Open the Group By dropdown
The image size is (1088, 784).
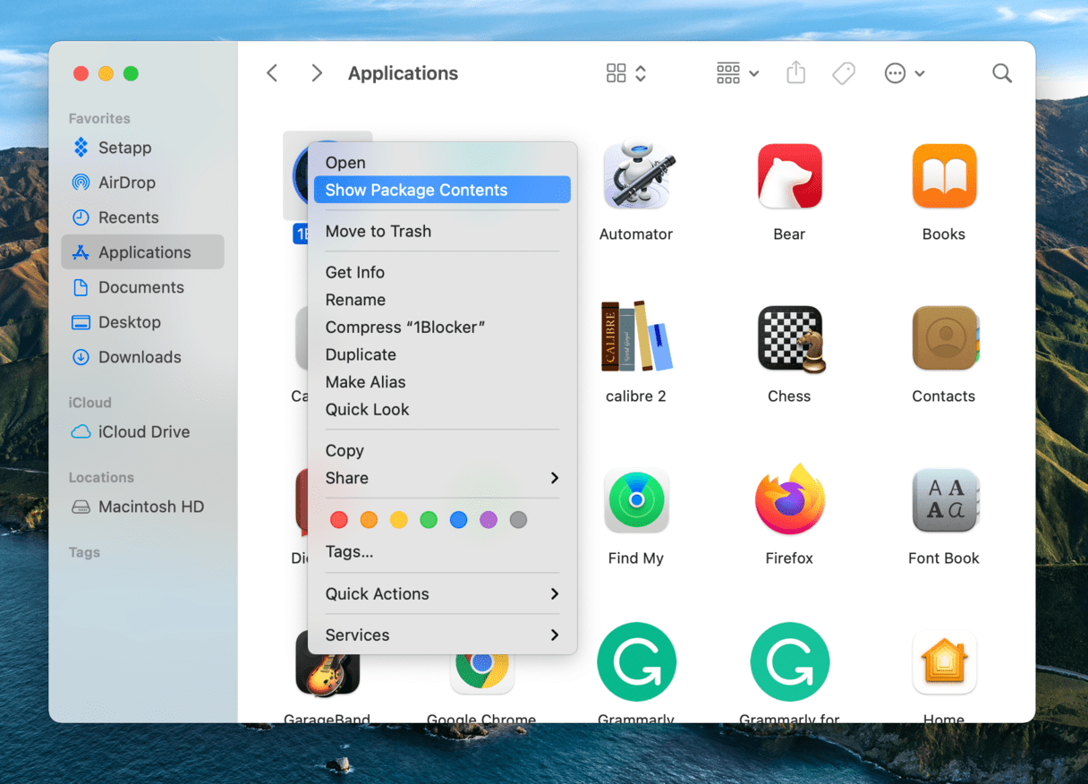(x=738, y=73)
